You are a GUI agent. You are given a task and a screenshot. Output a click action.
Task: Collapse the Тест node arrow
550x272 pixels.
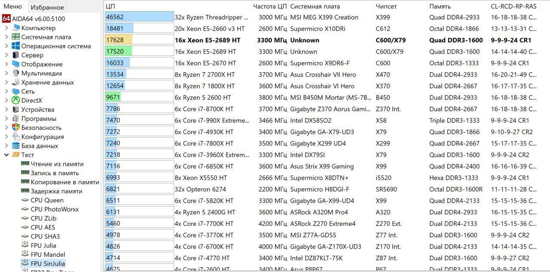point(6,155)
